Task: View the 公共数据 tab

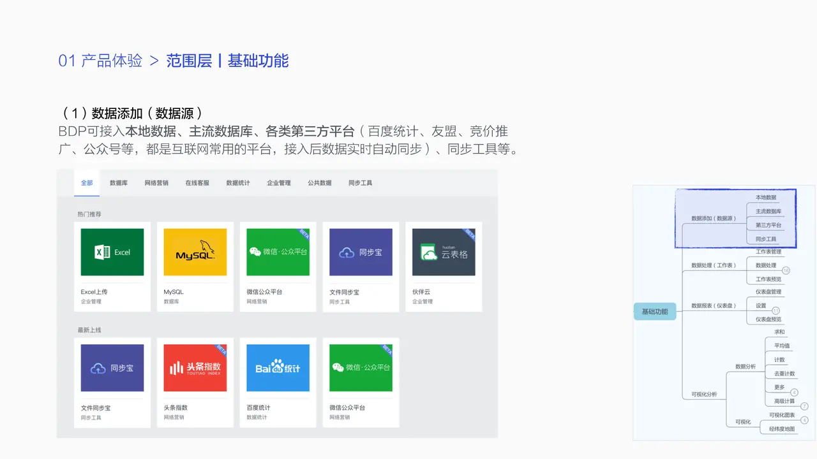Action: [320, 183]
